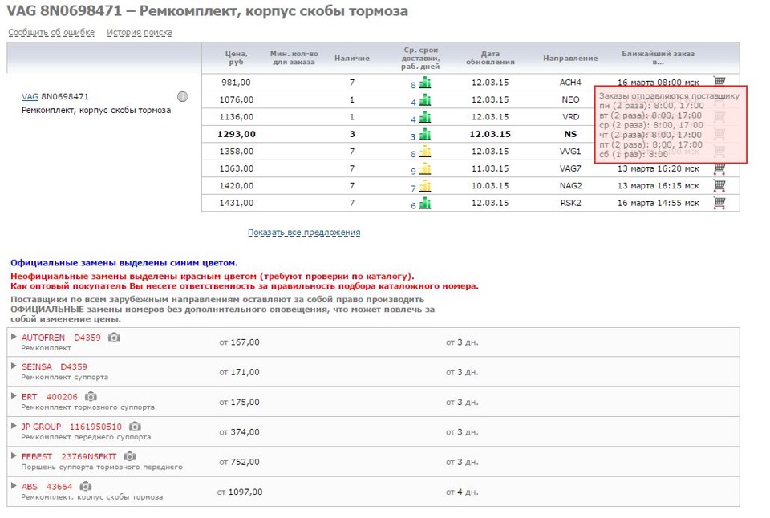View photo of ERT 400206 via camera icon
770x518 pixels.
click(91, 396)
